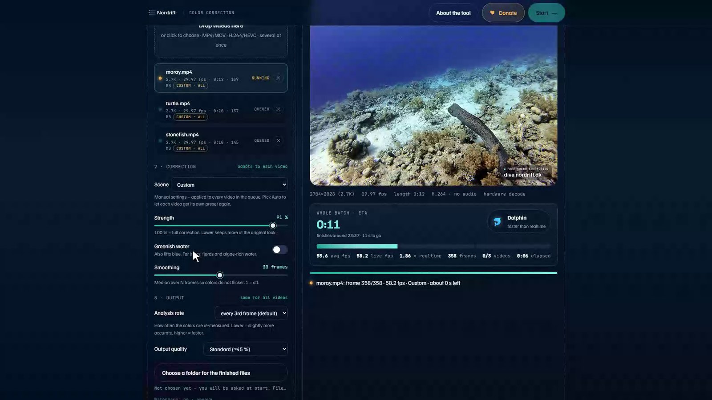This screenshot has height=400, width=712.
Task: Click the orange dot beside the moray.mp4 log line
Action: (x=311, y=283)
